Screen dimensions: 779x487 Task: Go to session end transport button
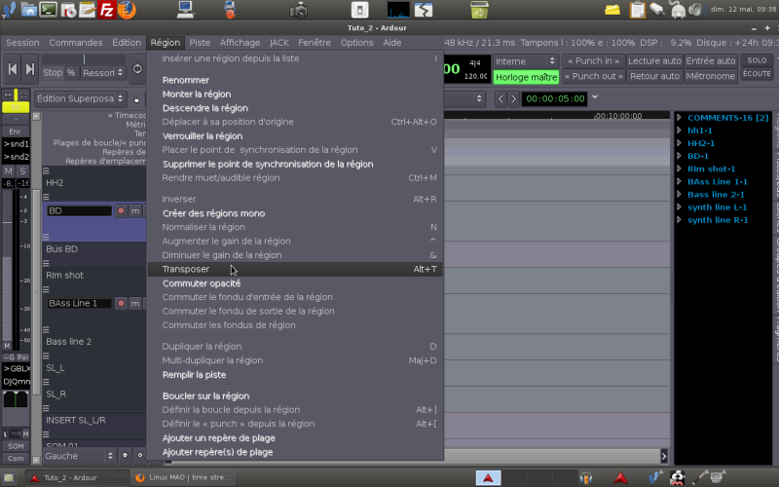30,69
